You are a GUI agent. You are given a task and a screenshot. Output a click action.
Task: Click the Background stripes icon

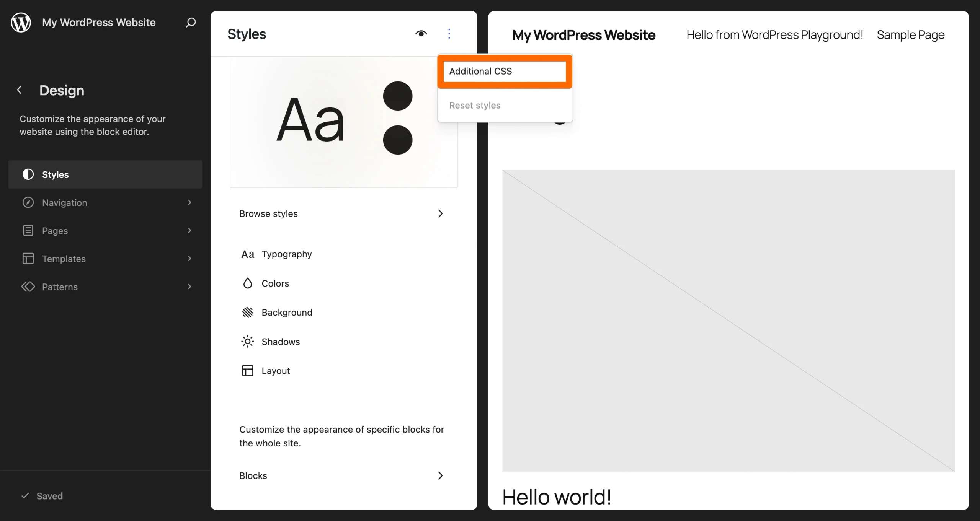[248, 313]
